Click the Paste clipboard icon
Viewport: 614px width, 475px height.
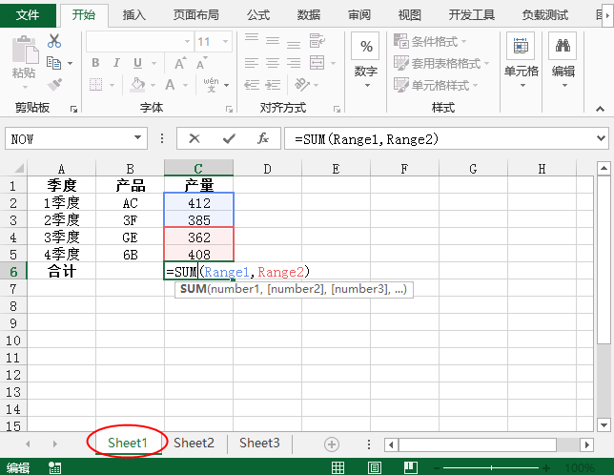[25, 50]
